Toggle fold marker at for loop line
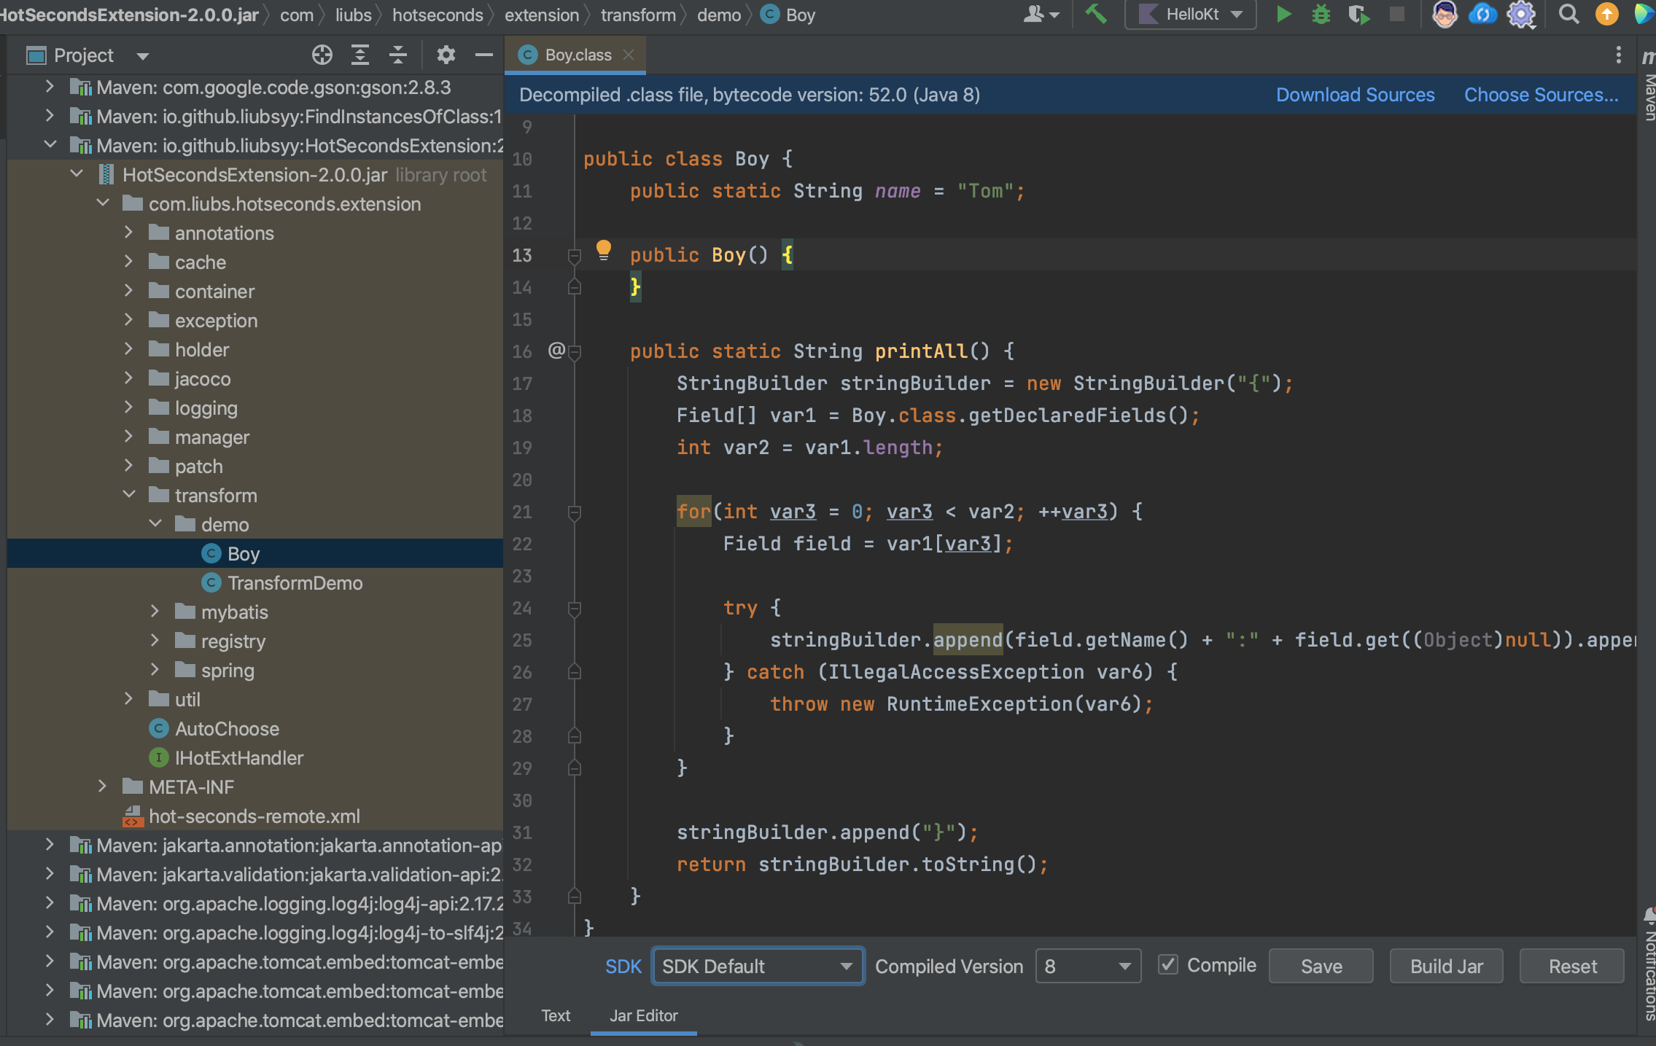The width and height of the screenshot is (1656, 1046). (575, 512)
